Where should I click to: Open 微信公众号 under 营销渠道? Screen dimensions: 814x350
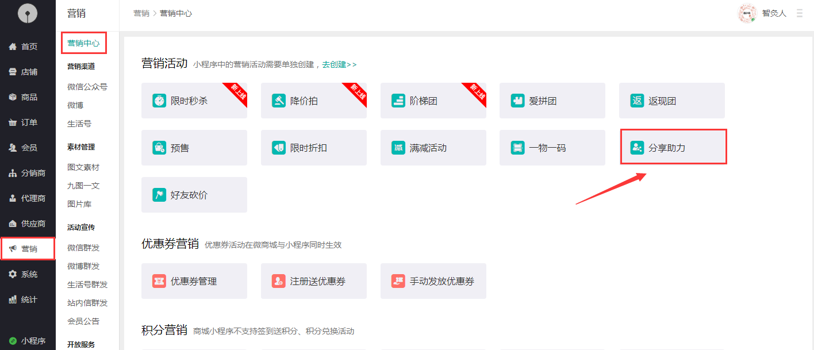[x=87, y=87]
